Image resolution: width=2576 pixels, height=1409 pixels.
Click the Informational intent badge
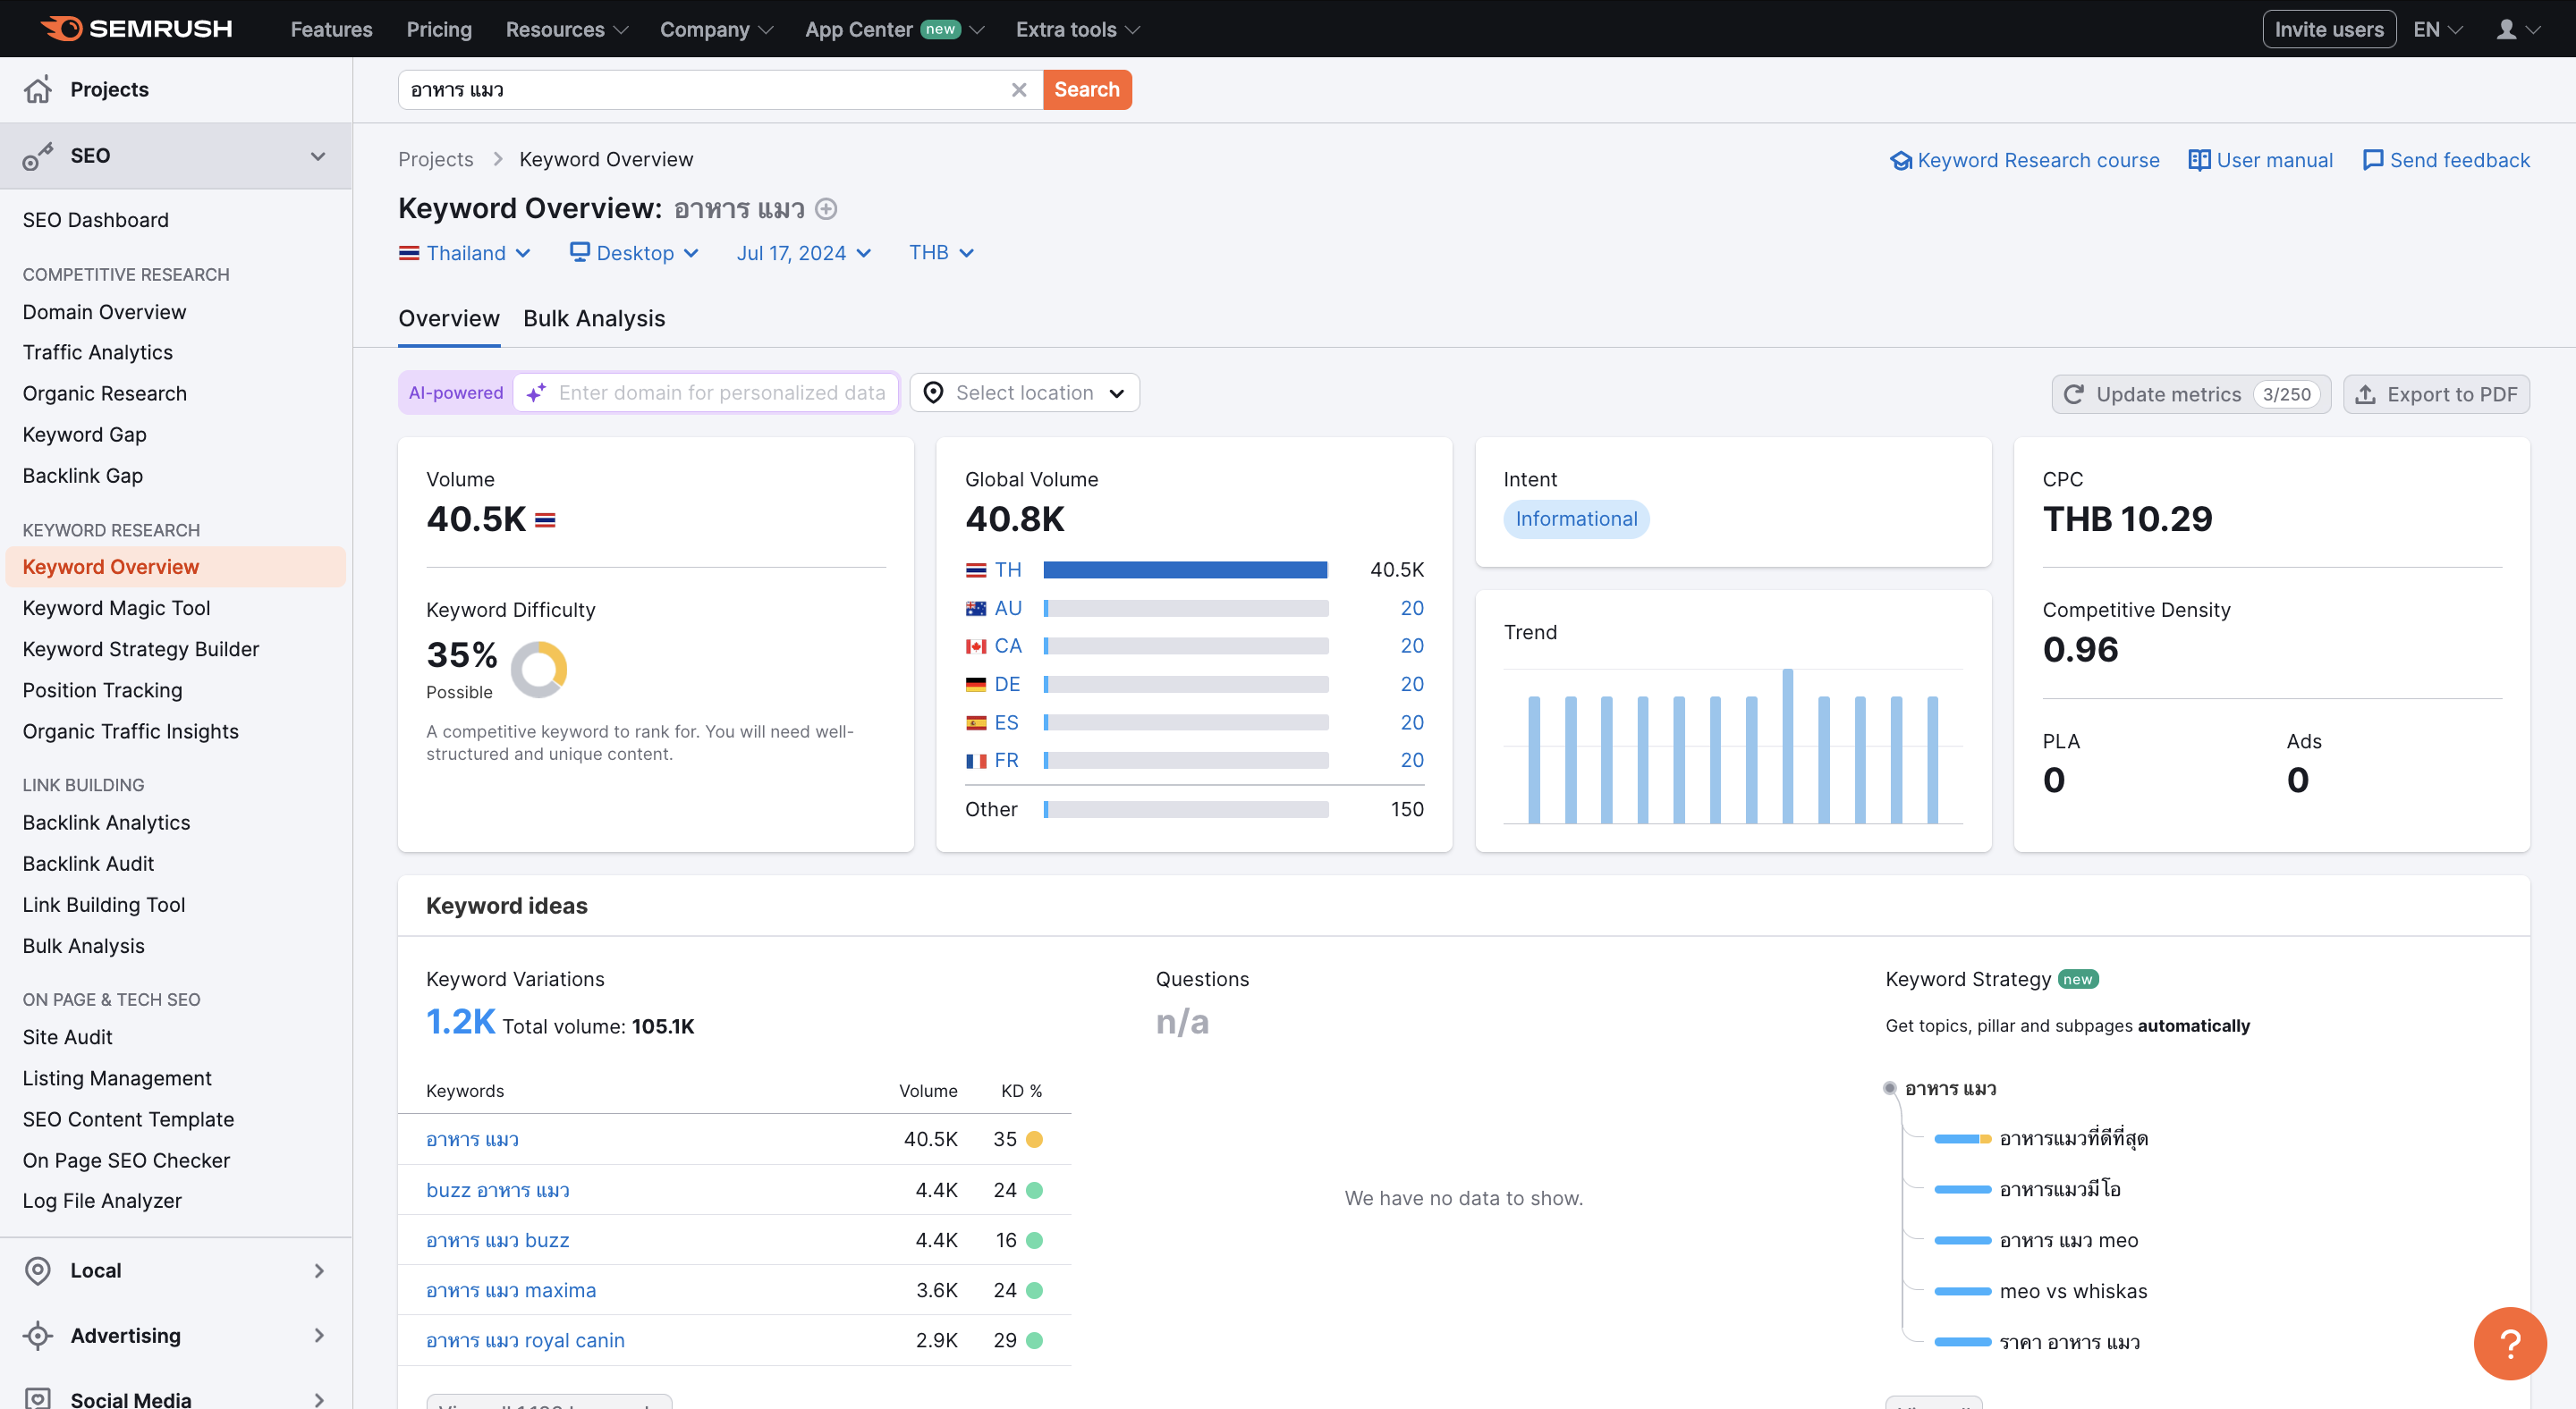[1576, 519]
